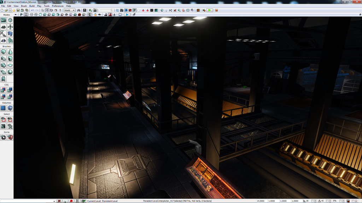The image size is (362, 203).
Task: Click the float toolbar icon at right
Action: click(360, 14)
